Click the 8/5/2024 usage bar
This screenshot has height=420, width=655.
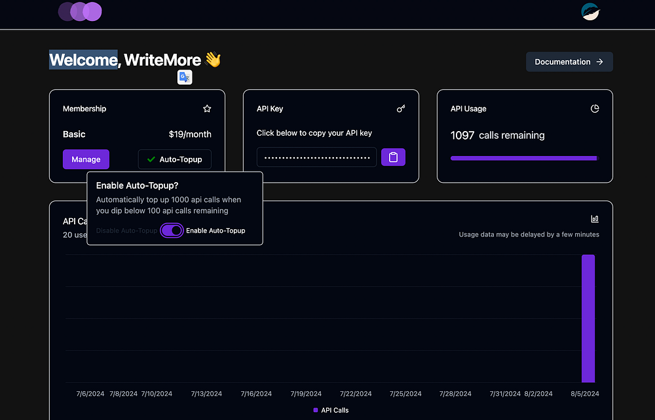(588, 318)
